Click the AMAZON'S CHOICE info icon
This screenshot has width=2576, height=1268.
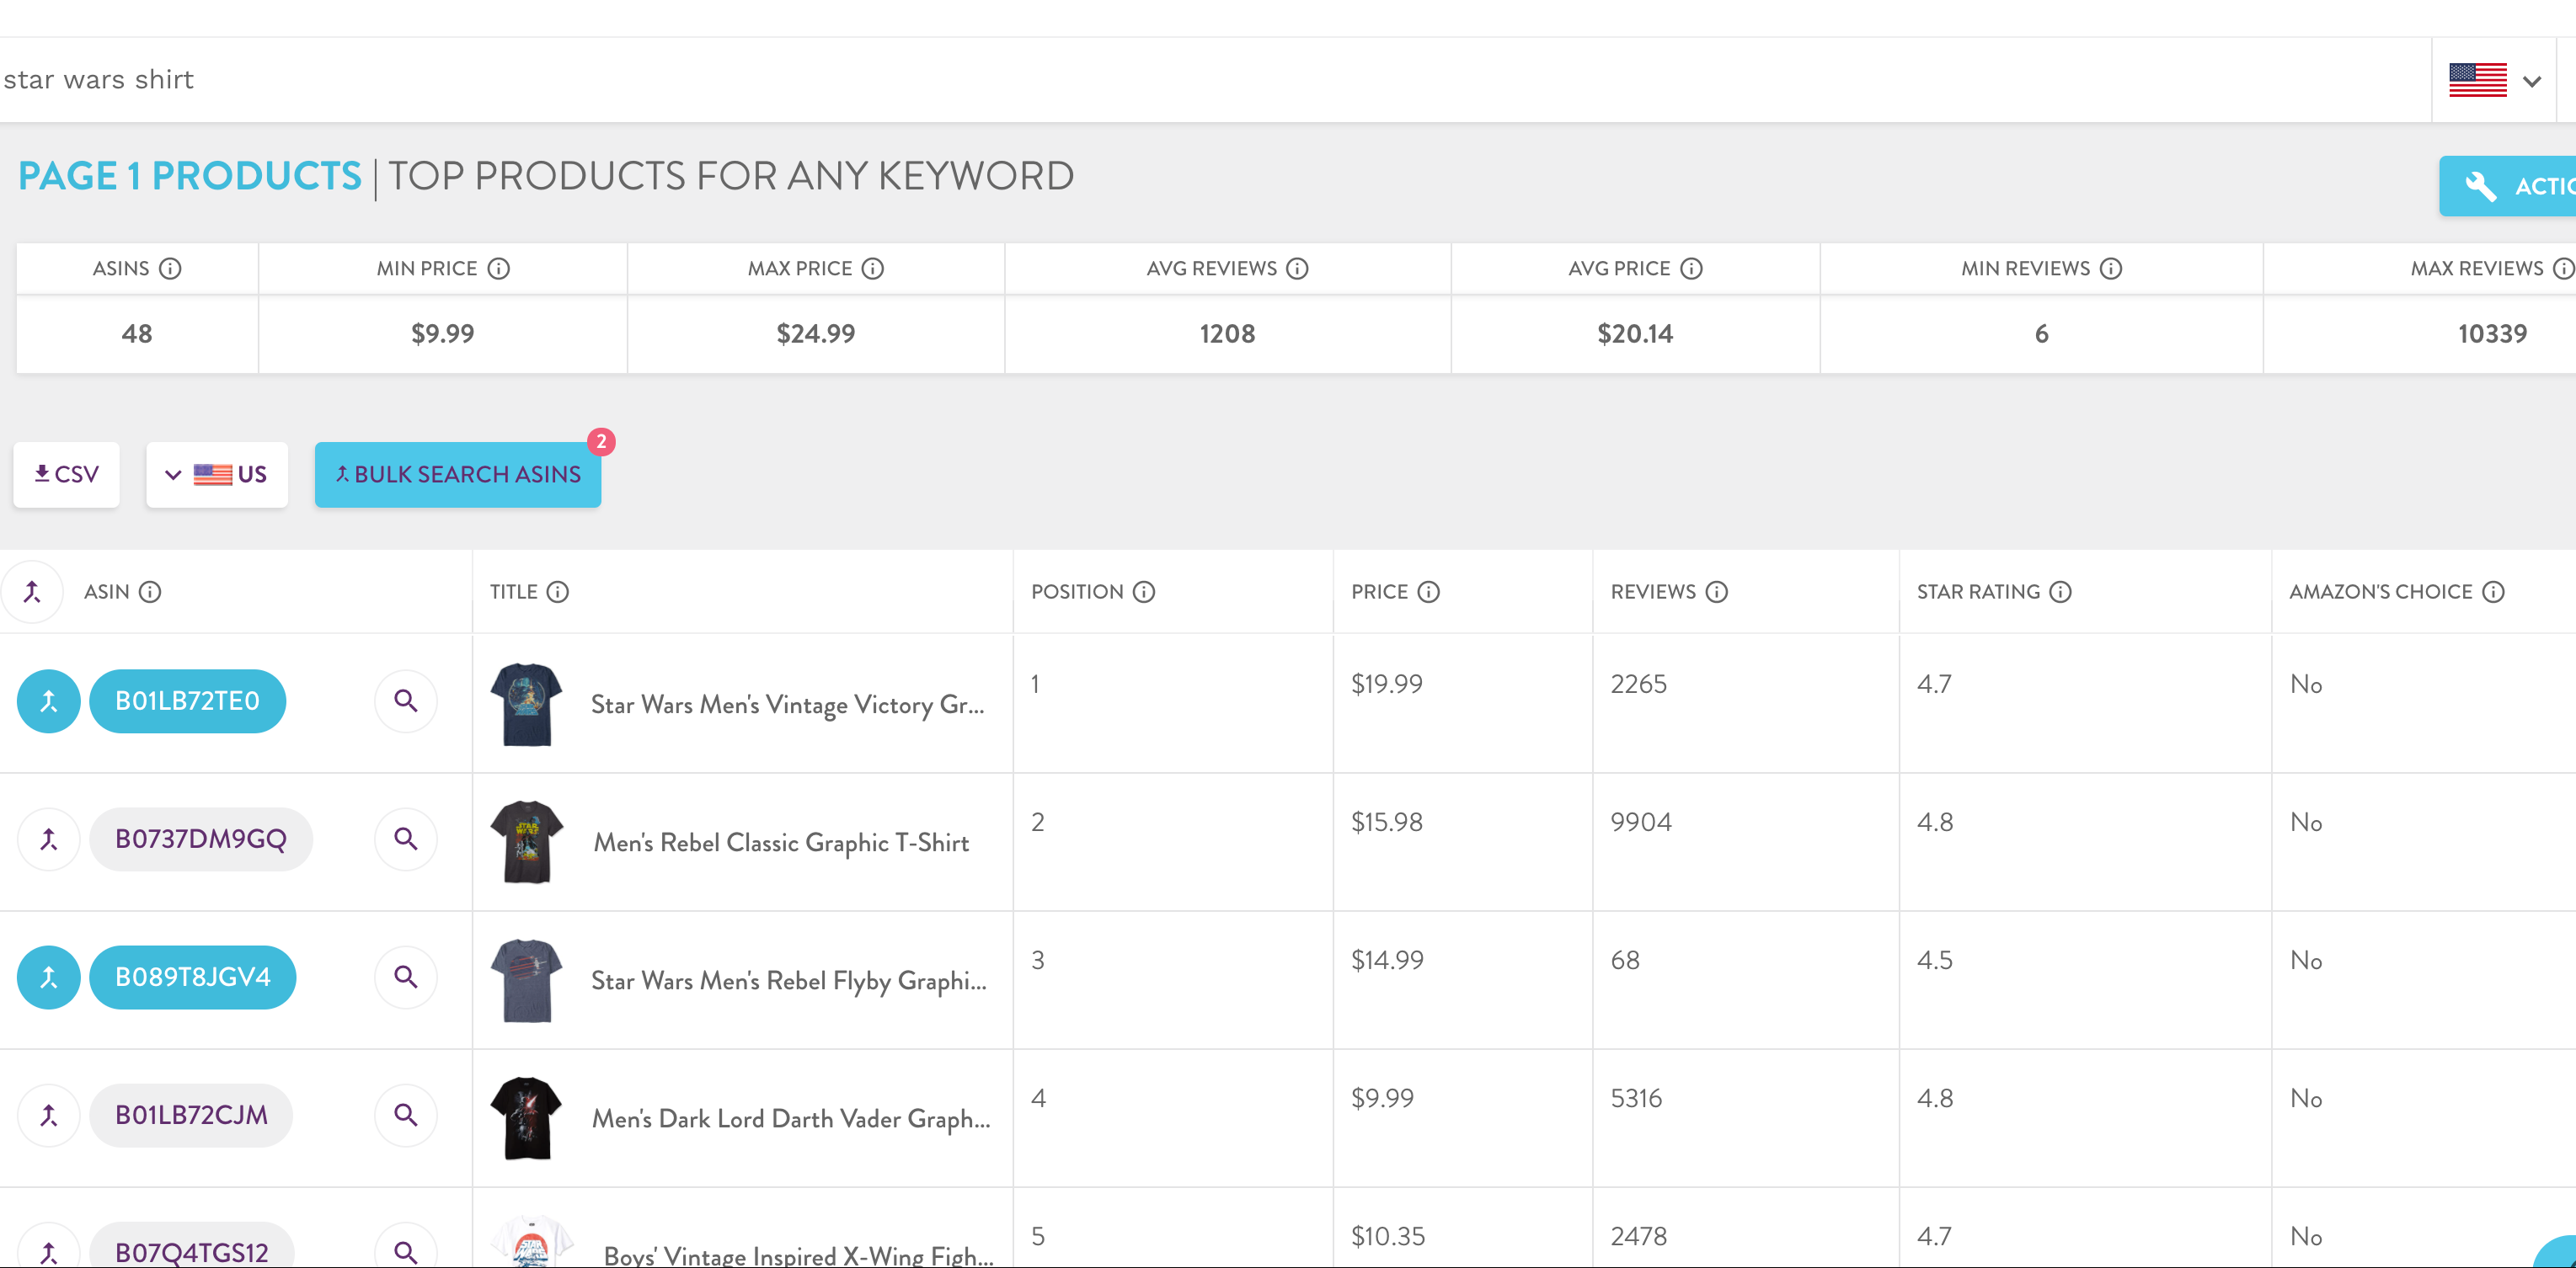click(x=2494, y=592)
